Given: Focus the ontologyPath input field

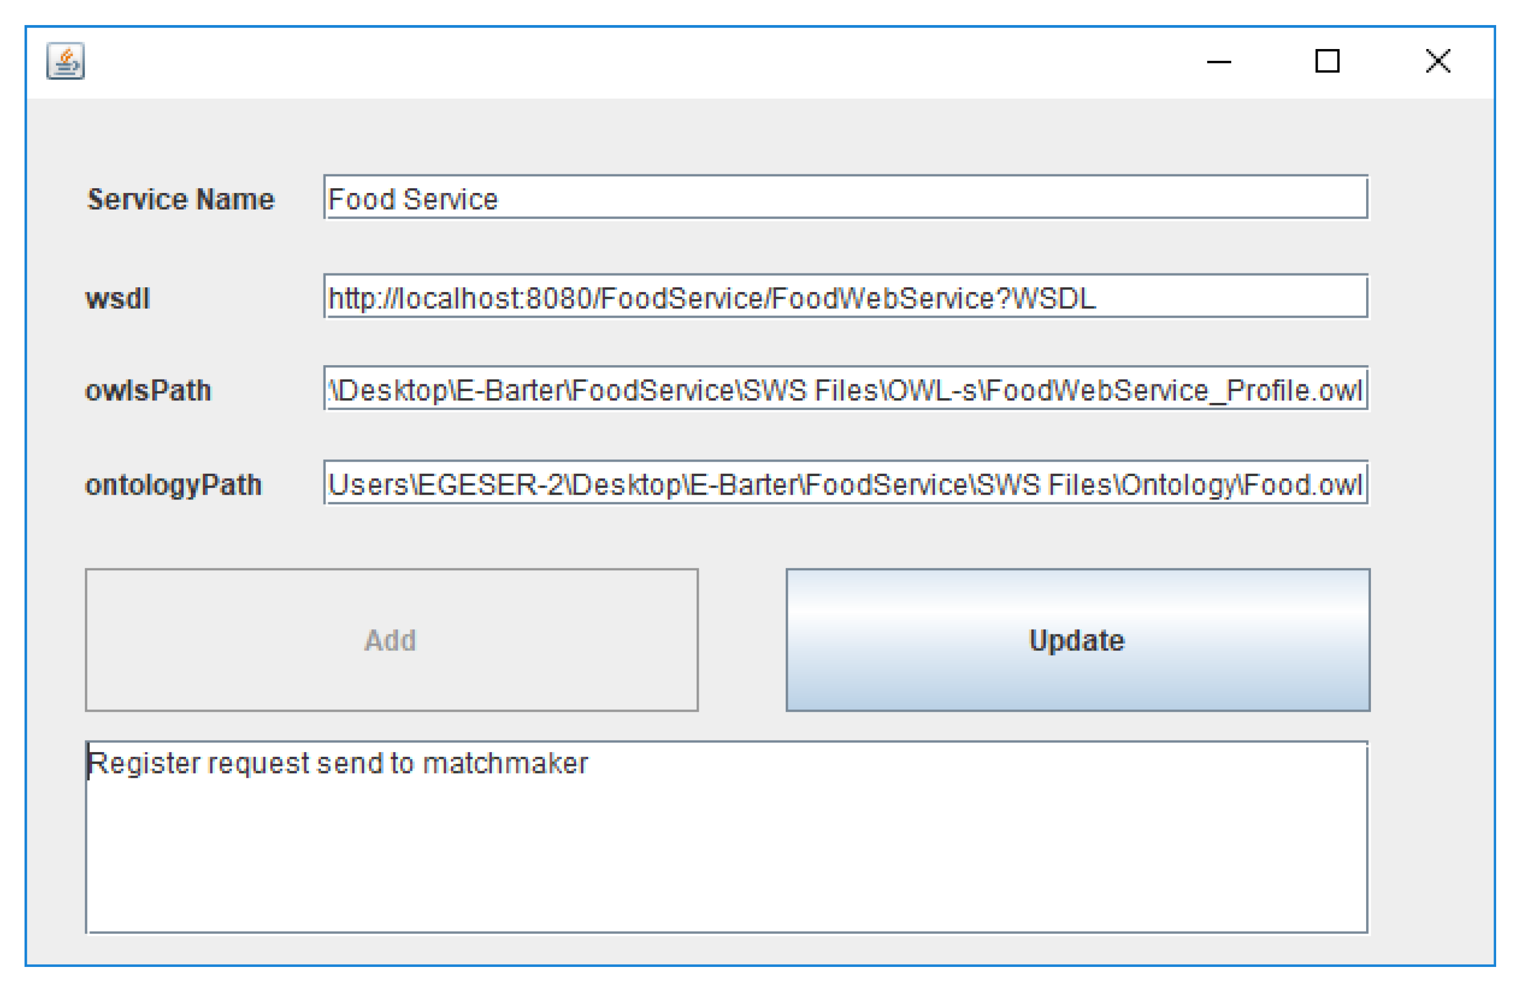Looking at the screenshot, I should click(x=845, y=484).
